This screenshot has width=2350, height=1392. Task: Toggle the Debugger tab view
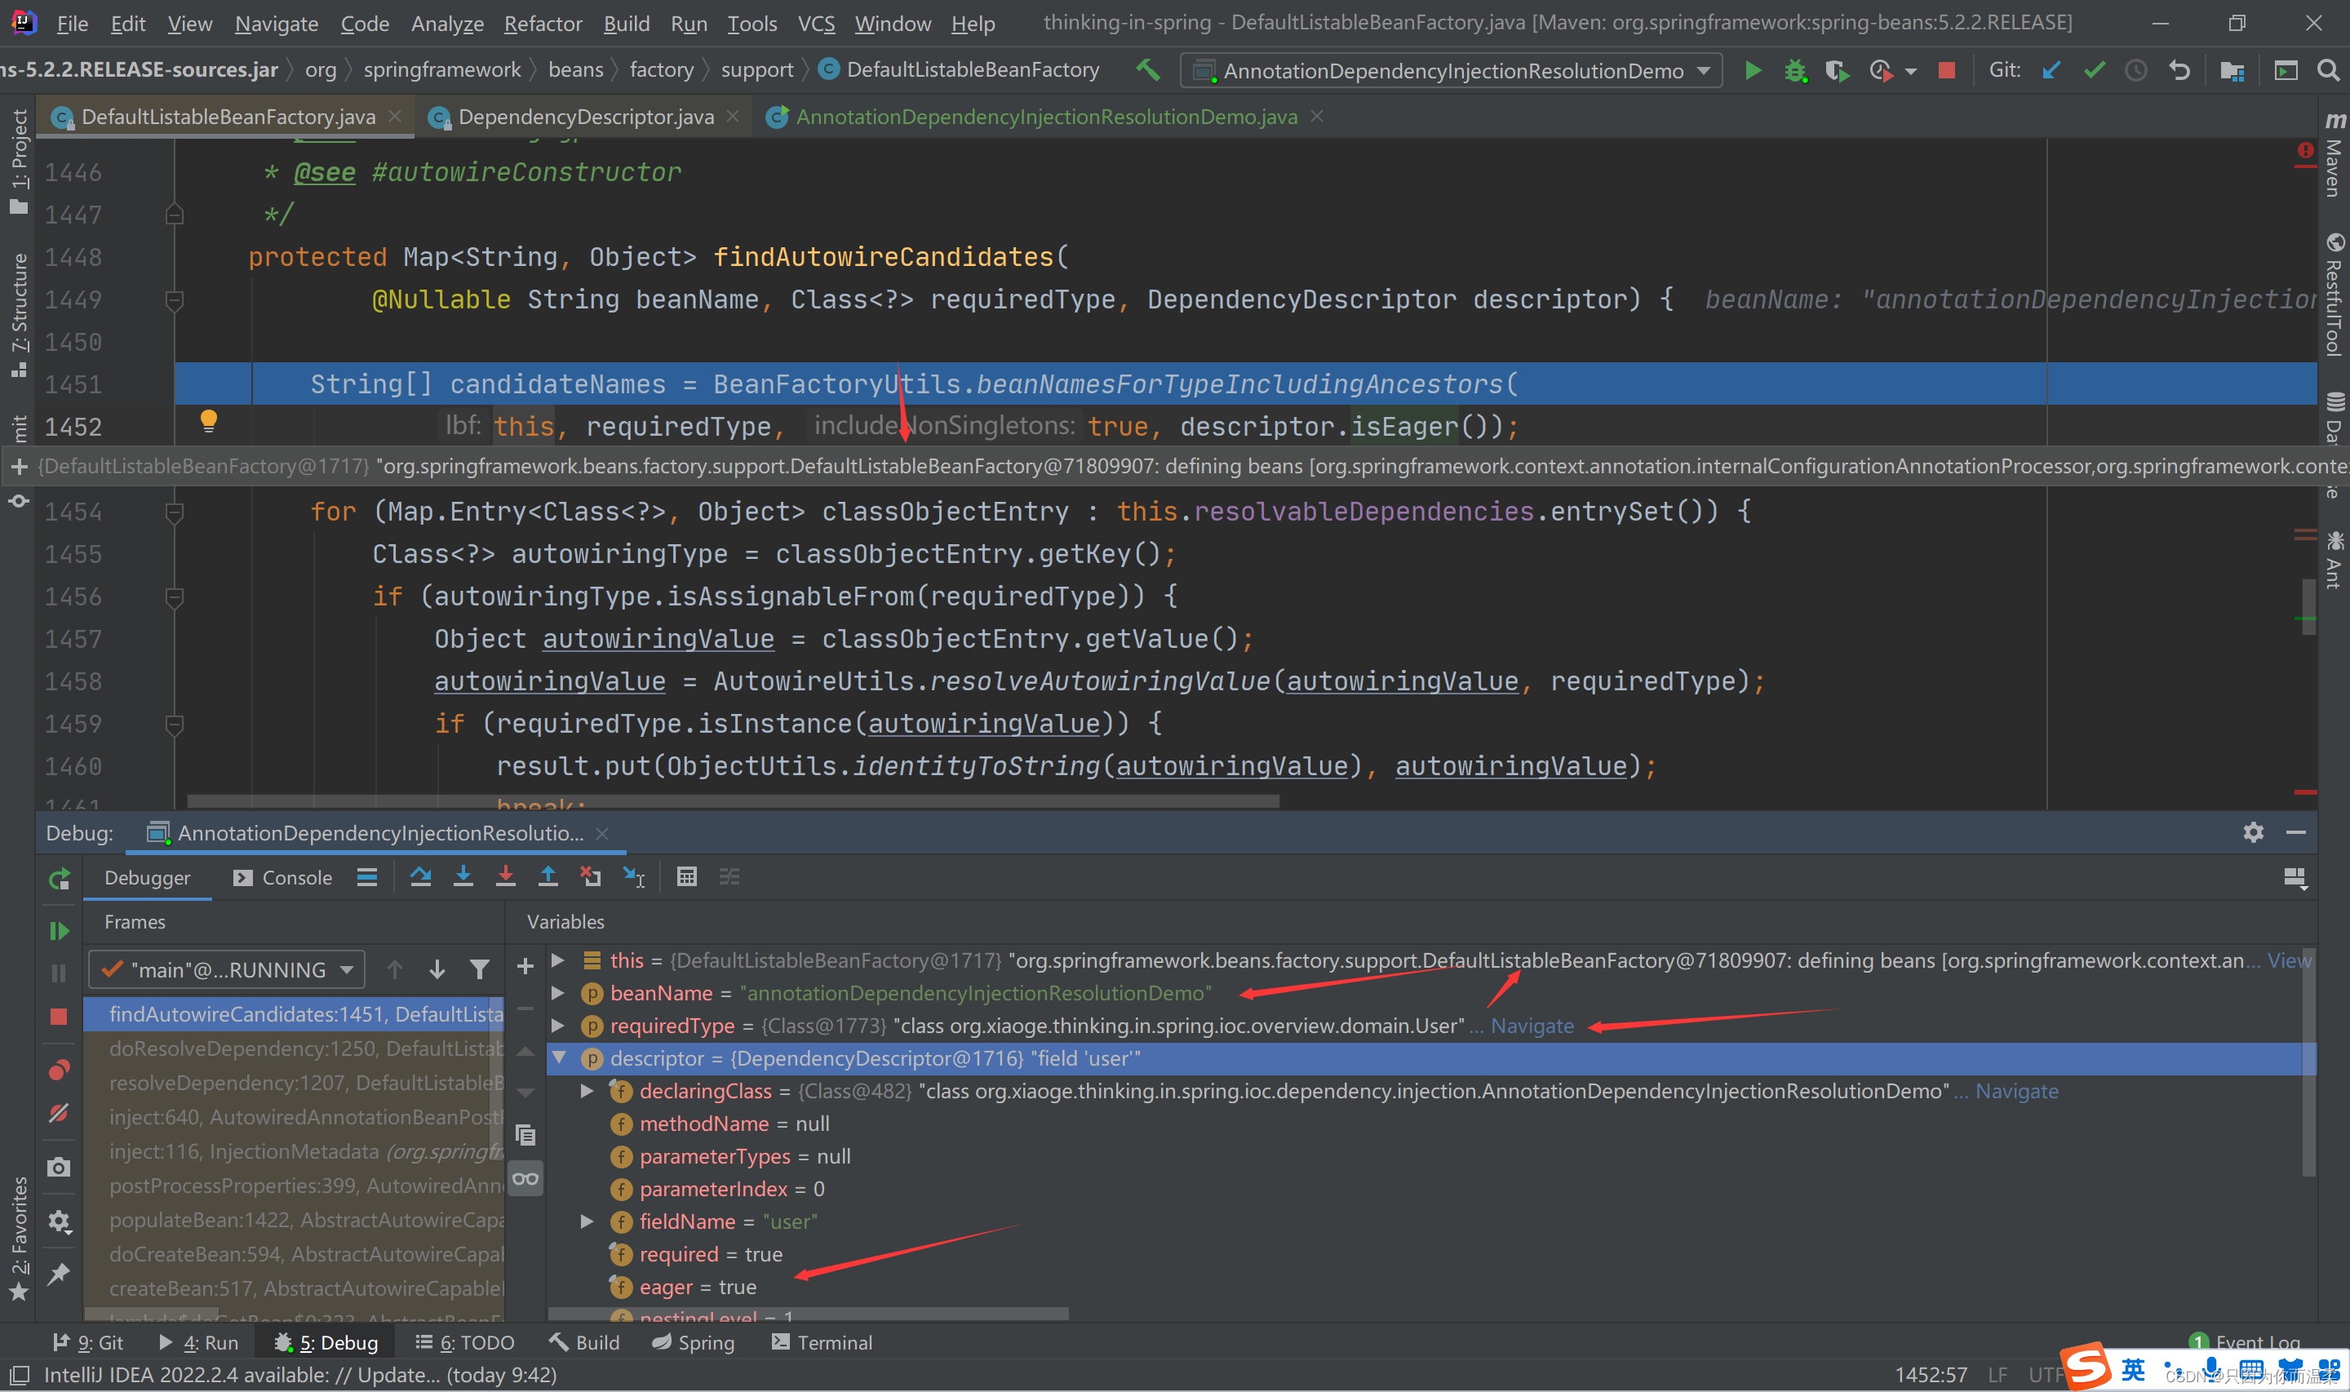click(144, 875)
